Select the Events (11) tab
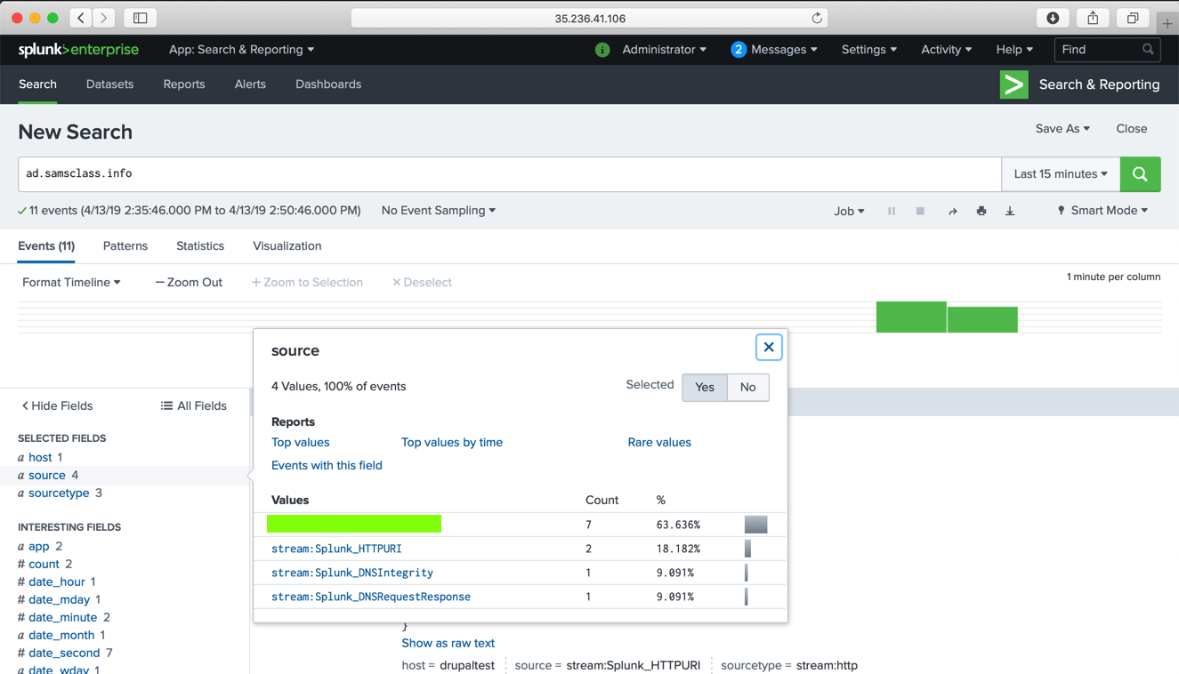 pyautogui.click(x=46, y=246)
